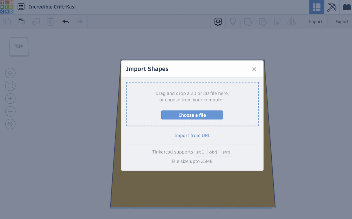Click the Paste icon

[x=21, y=21]
